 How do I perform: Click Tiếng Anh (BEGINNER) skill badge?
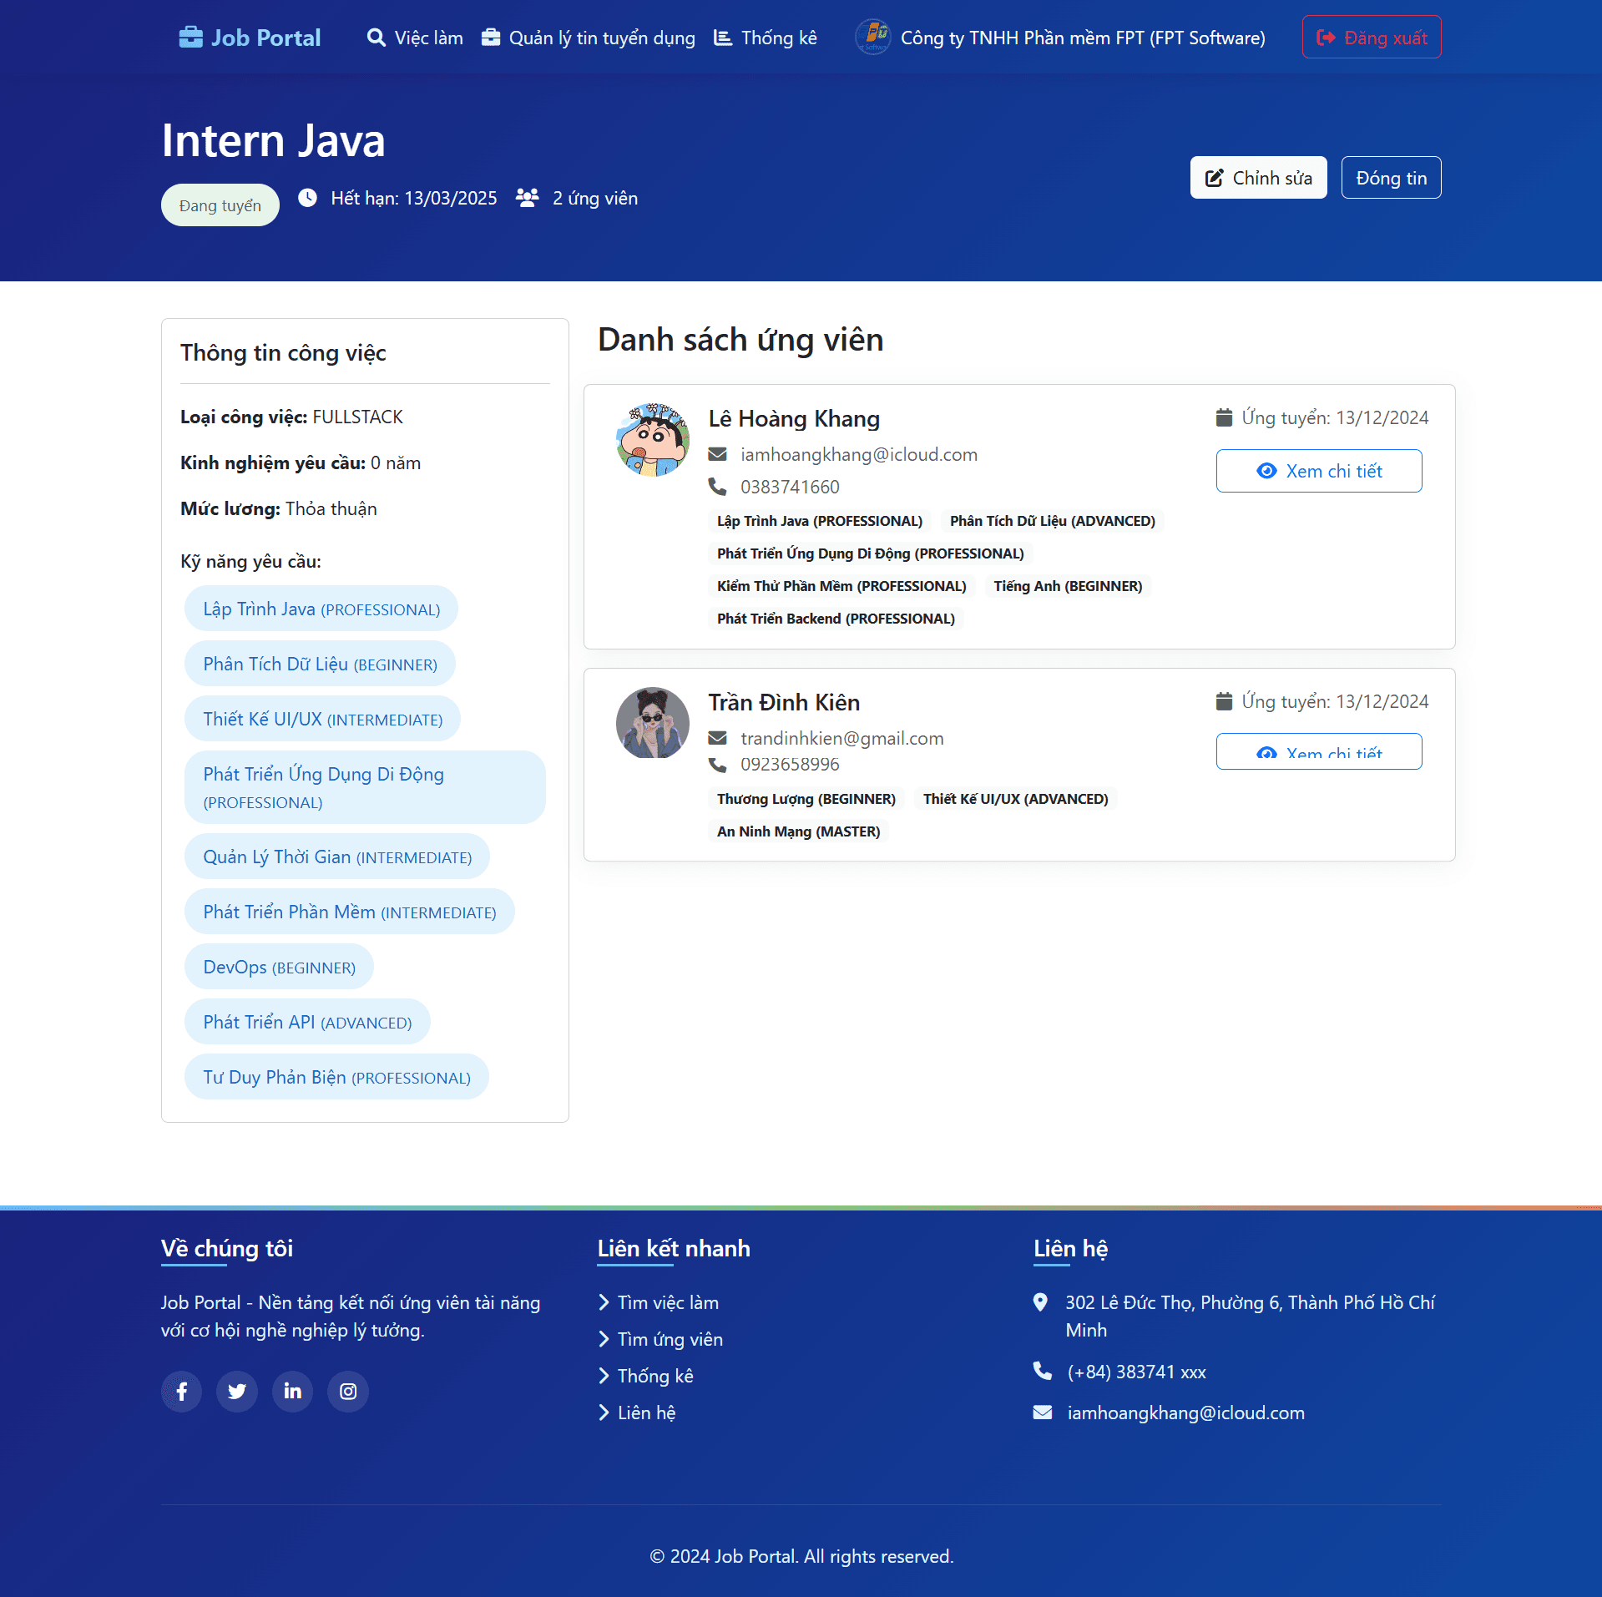[1068, 586]
